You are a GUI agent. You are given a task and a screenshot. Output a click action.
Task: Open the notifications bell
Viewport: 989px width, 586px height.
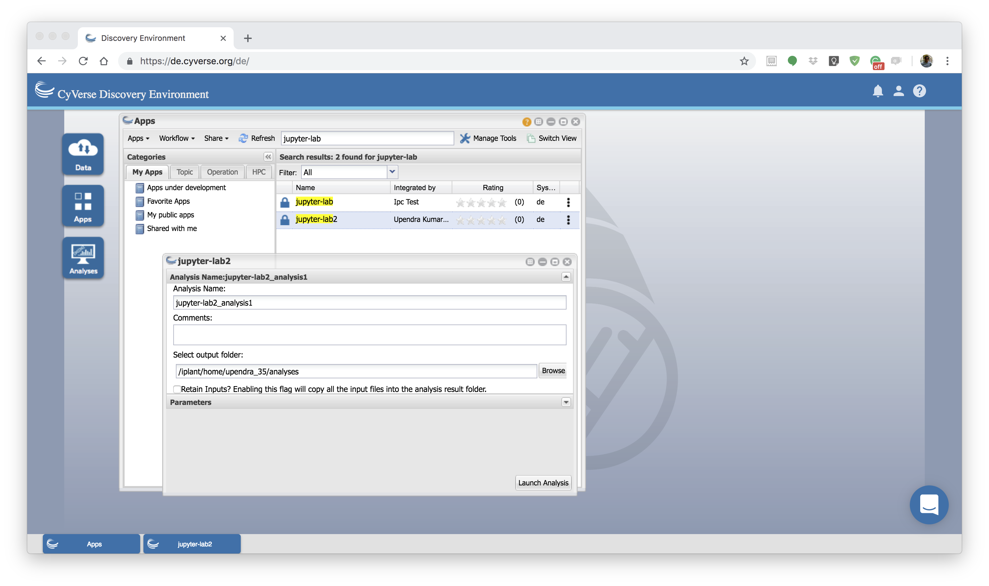877,91
